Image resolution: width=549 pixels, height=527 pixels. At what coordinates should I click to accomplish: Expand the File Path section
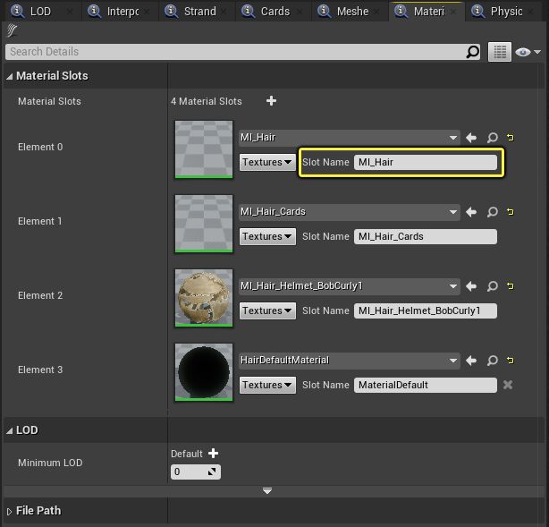click(x=10, y=511)
